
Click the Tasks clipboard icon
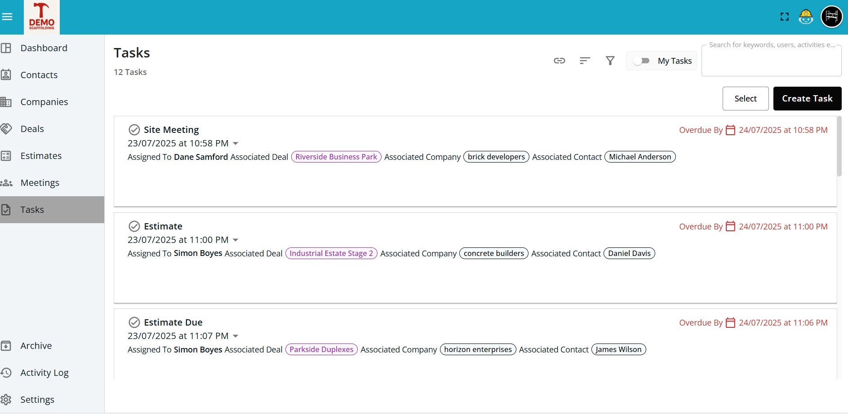6,210
